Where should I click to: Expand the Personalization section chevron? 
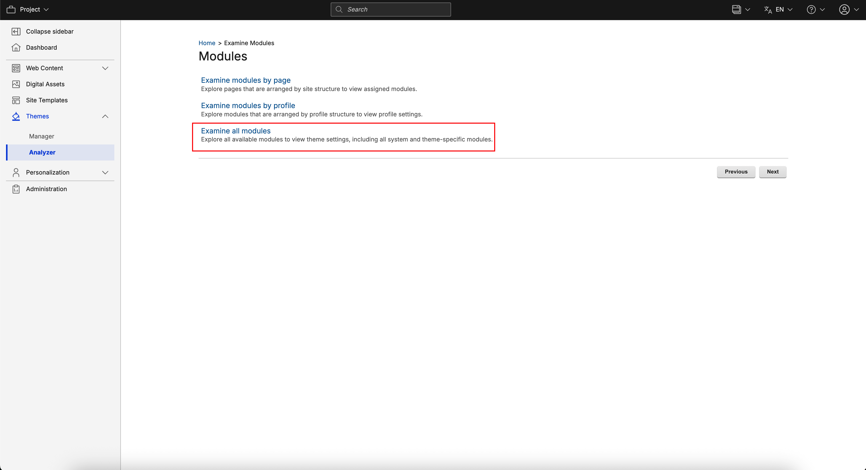pyautogui.click(x=105, y=173)
